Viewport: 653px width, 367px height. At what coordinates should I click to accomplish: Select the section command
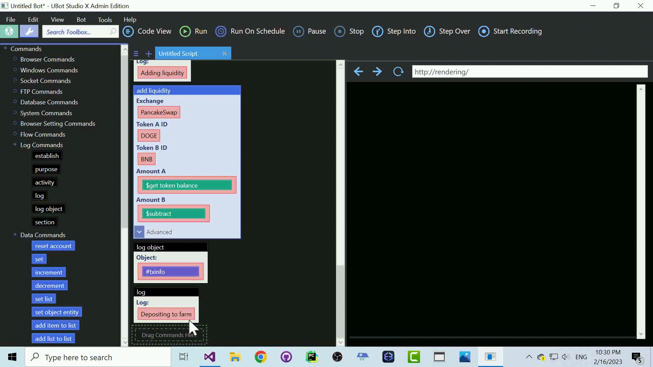[45, 222]
